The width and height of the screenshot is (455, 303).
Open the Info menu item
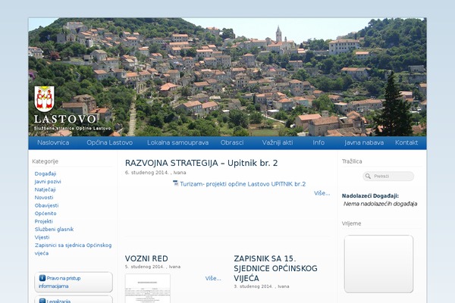click(318, 142)
